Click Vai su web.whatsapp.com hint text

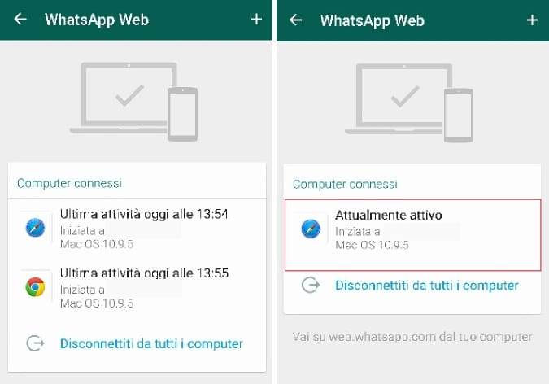[x=412, y=337]
